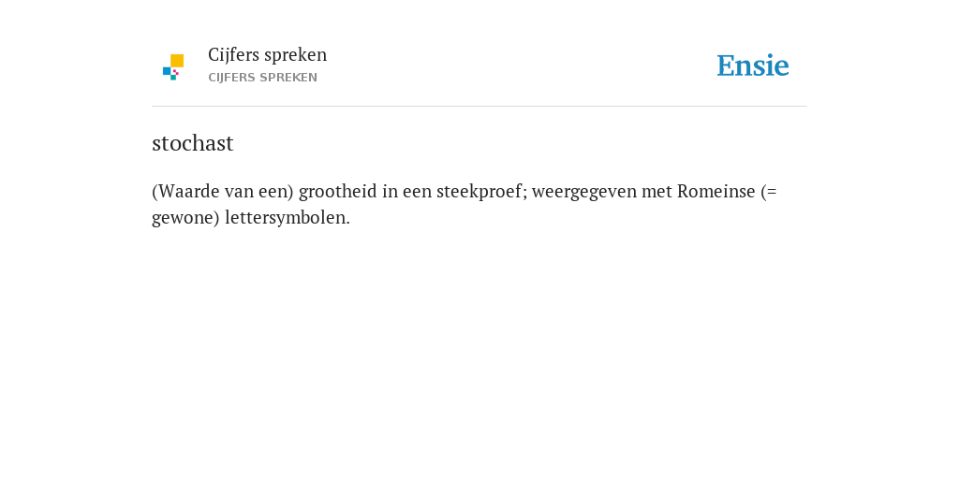
Task: Click the blue square in the logo
Action: (x=167, y=71)
